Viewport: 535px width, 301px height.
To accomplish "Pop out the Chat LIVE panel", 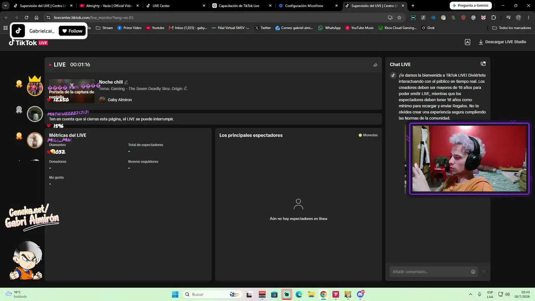I will tap(483, 64).
